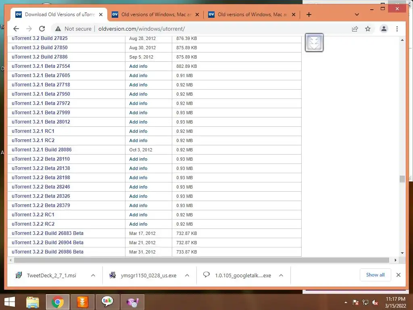Image resolution: width=413 pixels, height=310 pixels.
Task: Click the horizontal scrollbar right arrow
Action: 395,260
